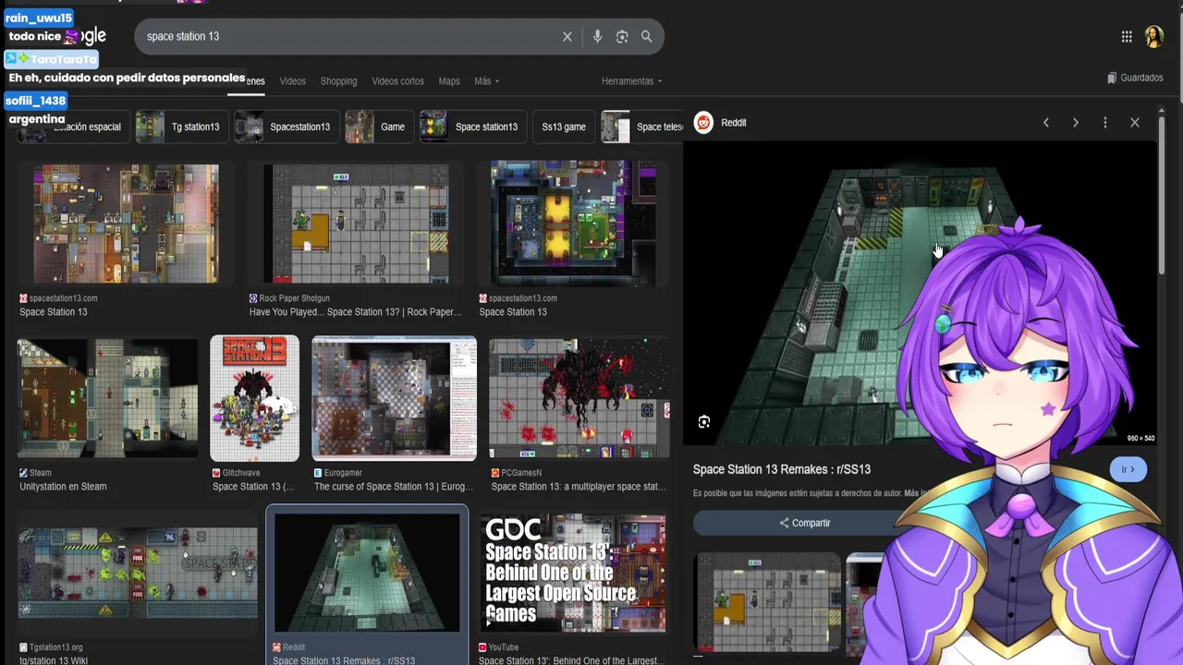
Task: Select the Game filter chip
Action: pos(379,127)
